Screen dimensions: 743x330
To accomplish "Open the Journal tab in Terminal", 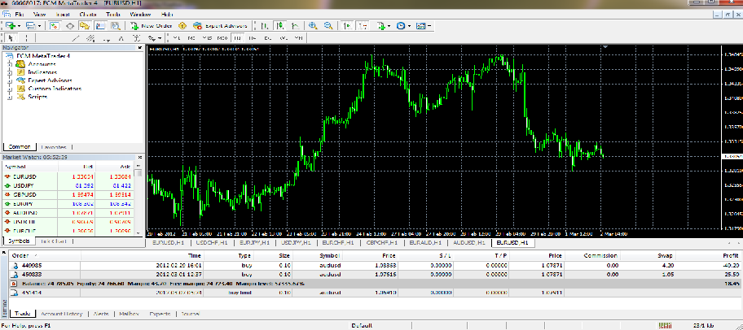I will click(x=190, y=314).
